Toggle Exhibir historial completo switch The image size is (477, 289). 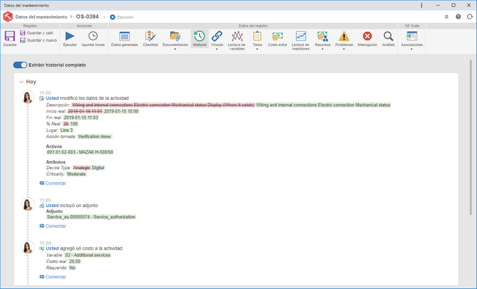click(20, 65)
